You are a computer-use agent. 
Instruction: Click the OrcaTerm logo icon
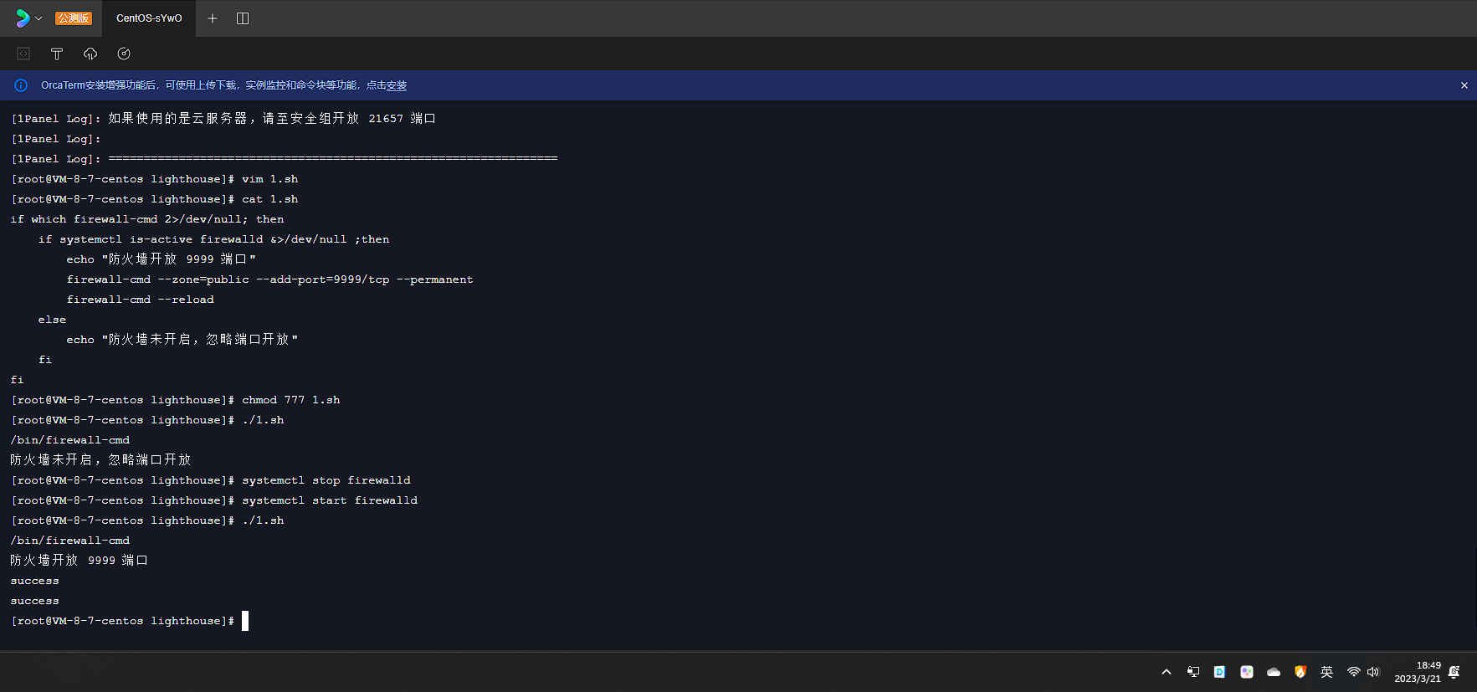tap(23, 18)
